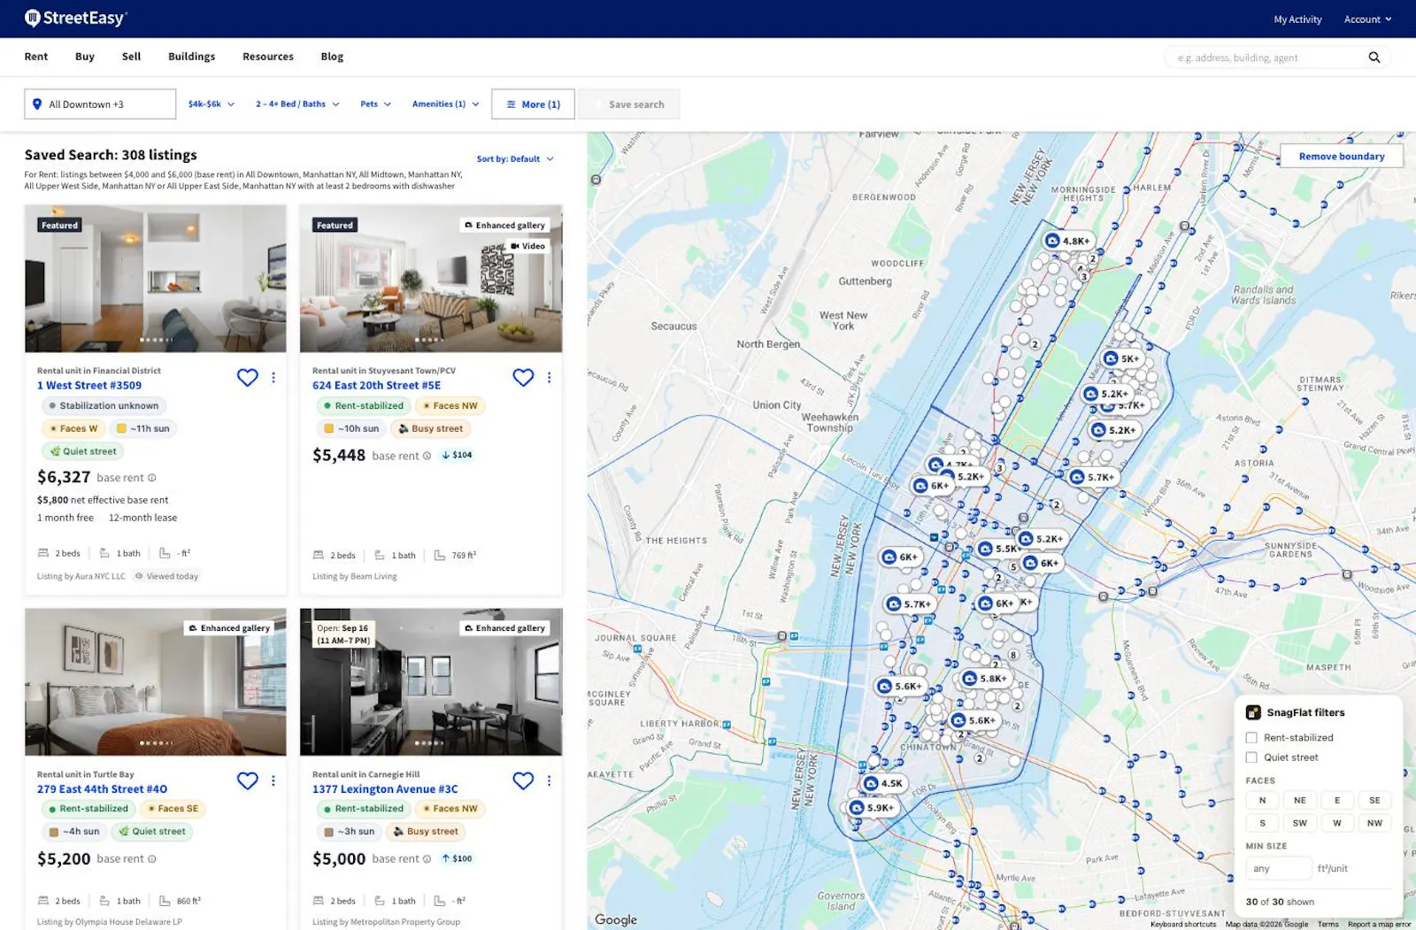Click base rent info icon for $6,327

[x=152, y=478]
